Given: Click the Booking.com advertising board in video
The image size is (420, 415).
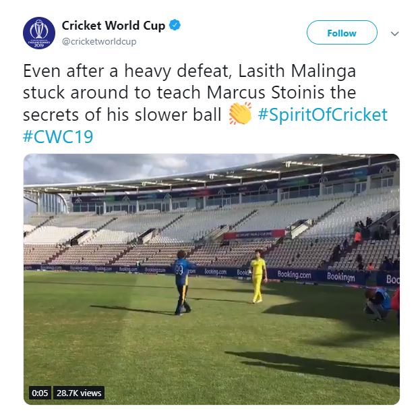Looking at the screenshot, I should (x=293, y=275).
